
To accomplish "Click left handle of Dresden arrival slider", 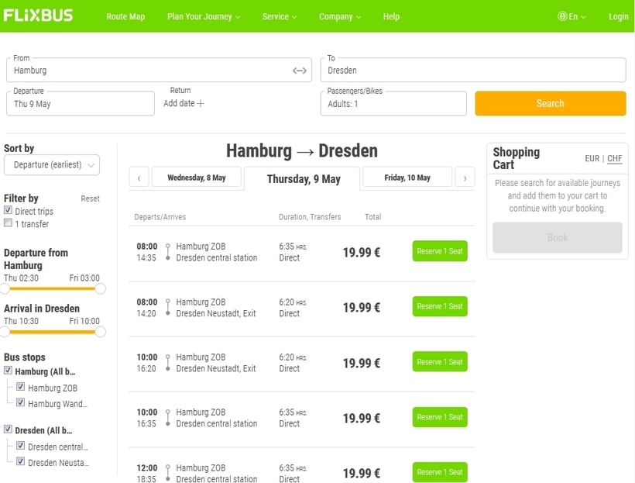I will pos(5,332).
